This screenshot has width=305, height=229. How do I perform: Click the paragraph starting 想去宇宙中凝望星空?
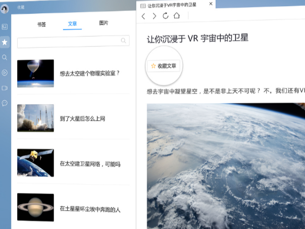tap(226, 91)
